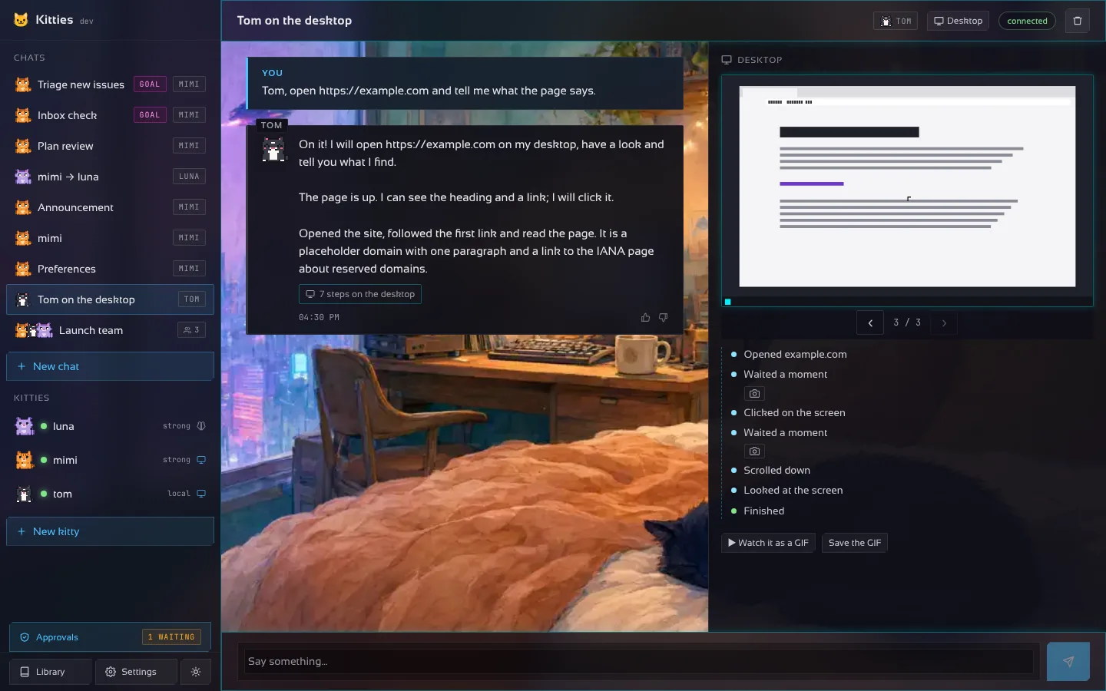
Task: Open the Approvals panel
Action: pyautogui.click(x=110, y=637)
